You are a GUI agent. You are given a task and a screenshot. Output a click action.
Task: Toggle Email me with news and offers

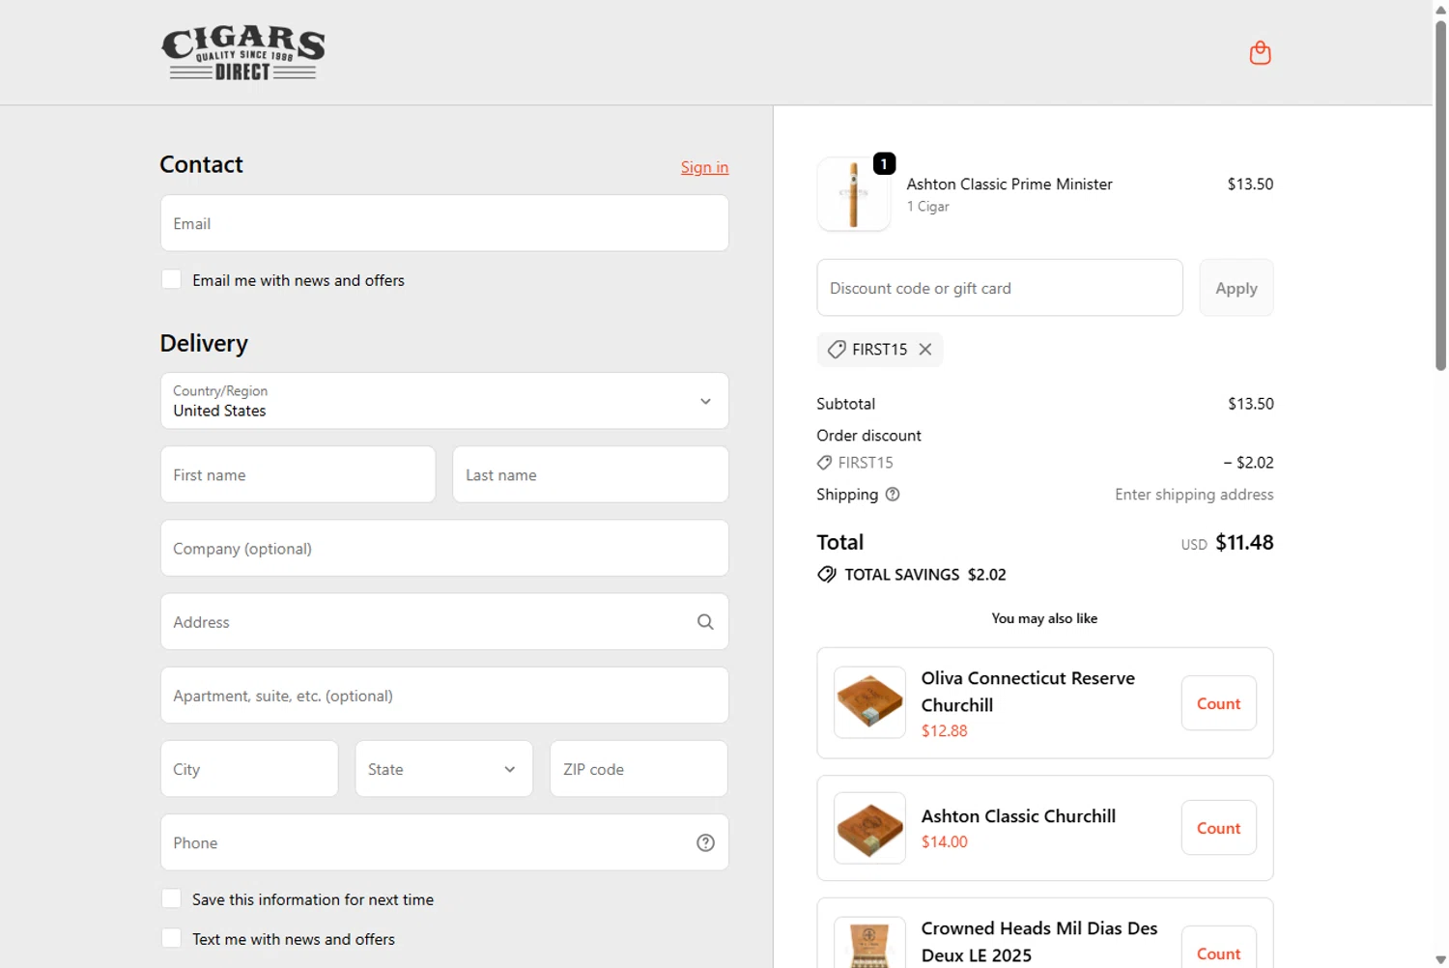click(x=171, y=280)
